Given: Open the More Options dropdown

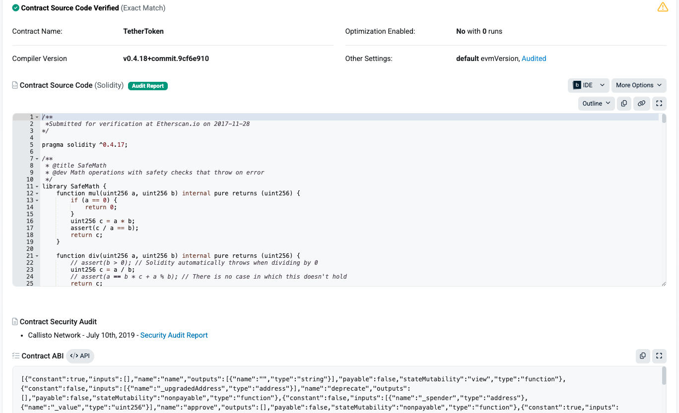Looking at the screenshot, I should pyautogui.click(x=639, y=85).
